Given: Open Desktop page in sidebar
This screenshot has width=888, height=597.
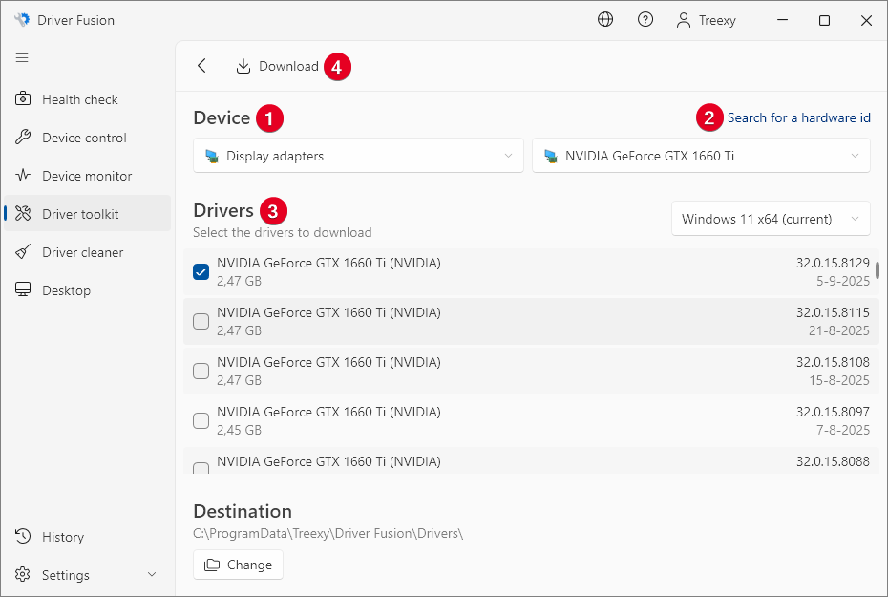Looking at the screenshot, I should (87, 290).
